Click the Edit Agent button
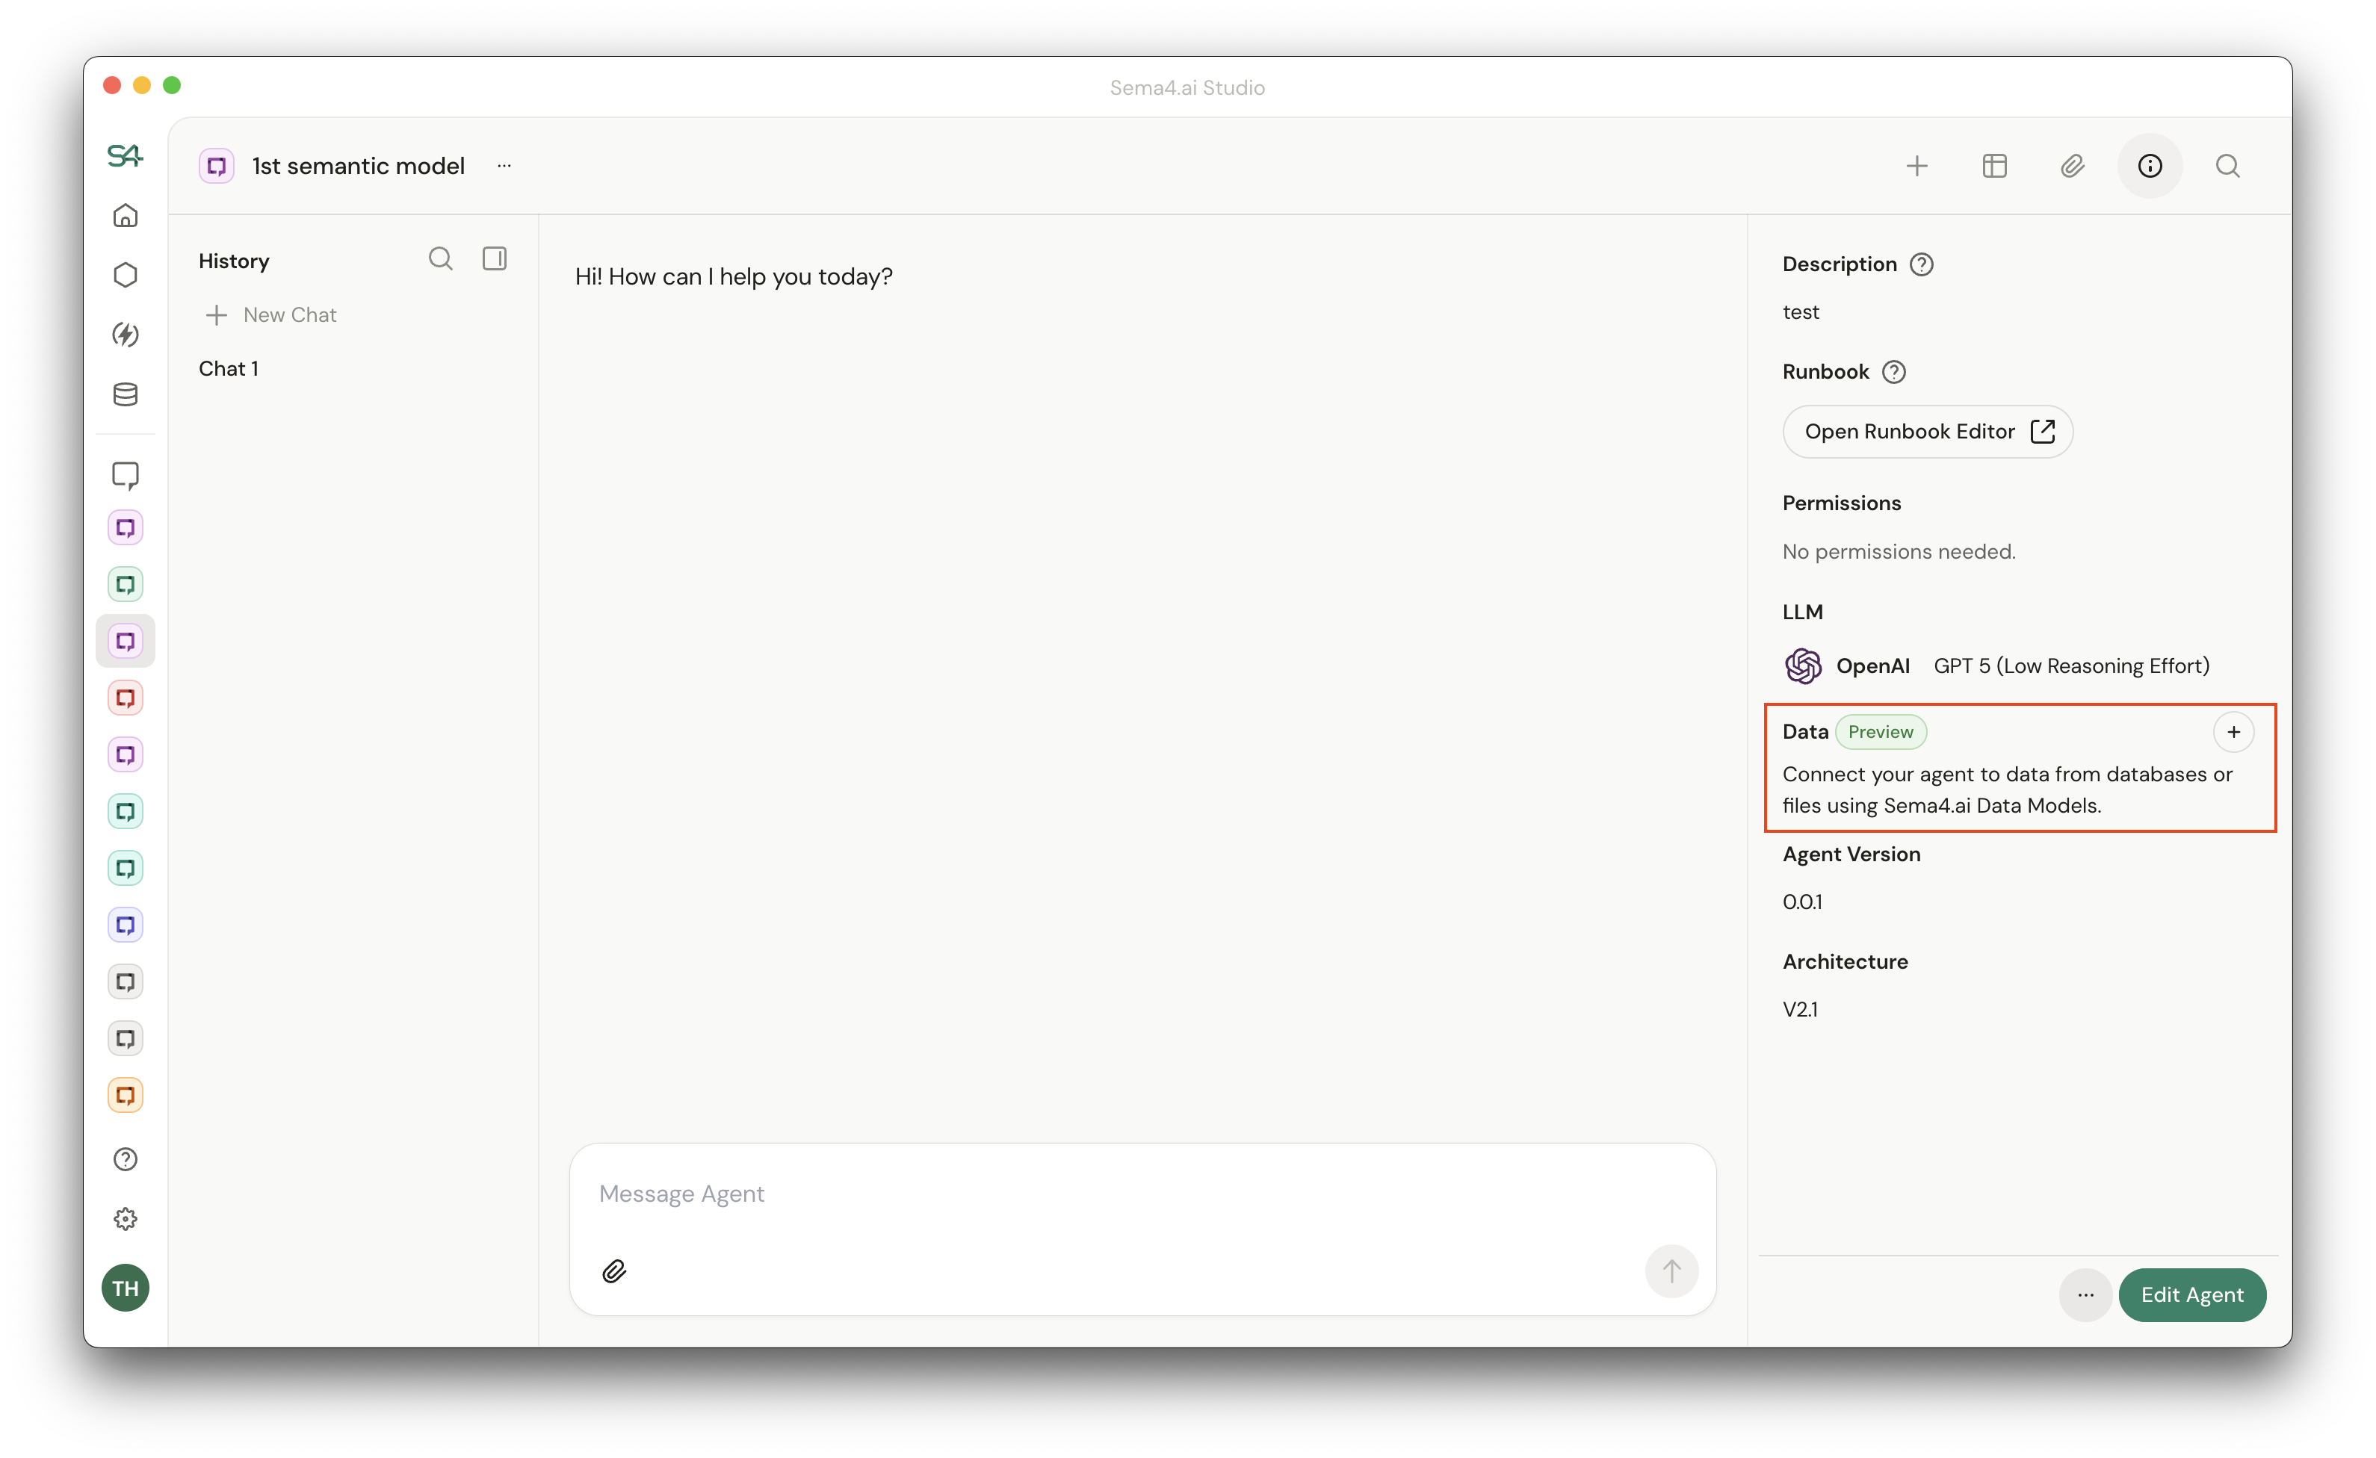 [x=2193, y=1295]
